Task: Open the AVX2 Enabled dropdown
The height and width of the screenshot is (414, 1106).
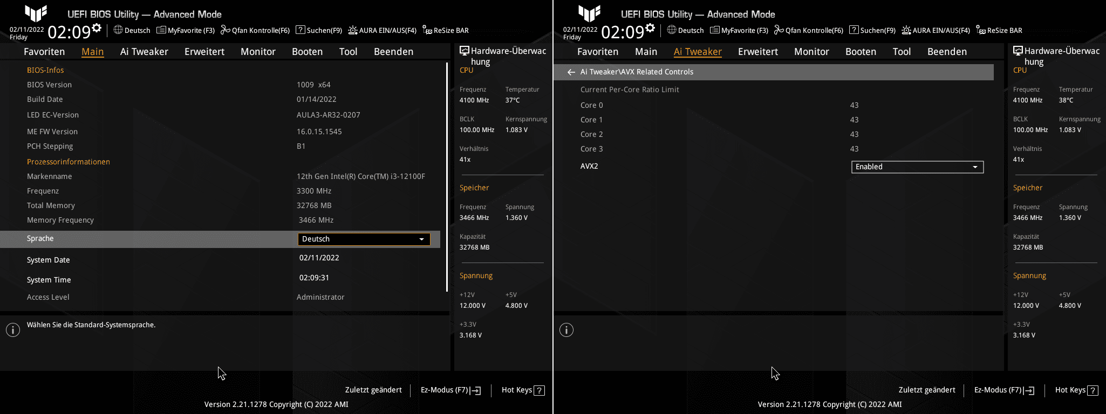Action: 917,167
